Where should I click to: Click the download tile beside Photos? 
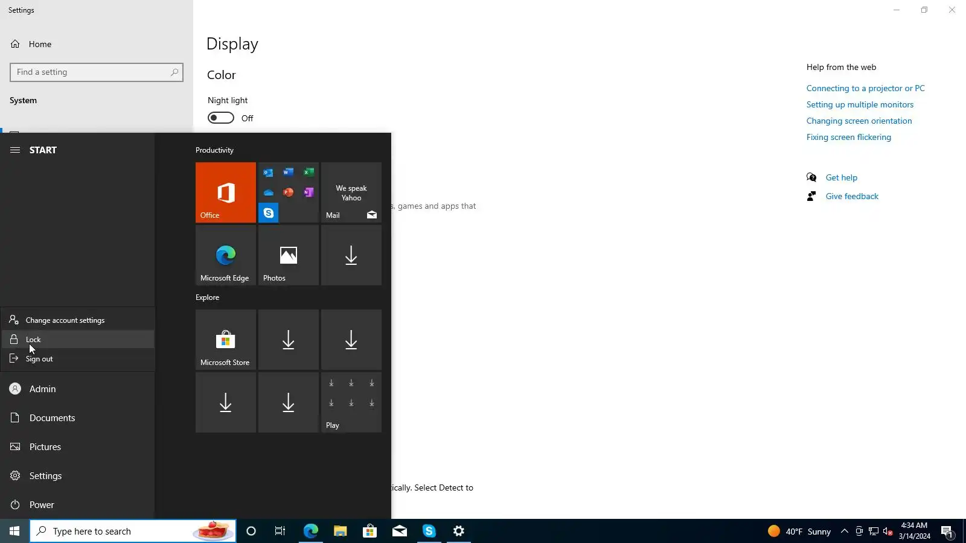(351, 255)
